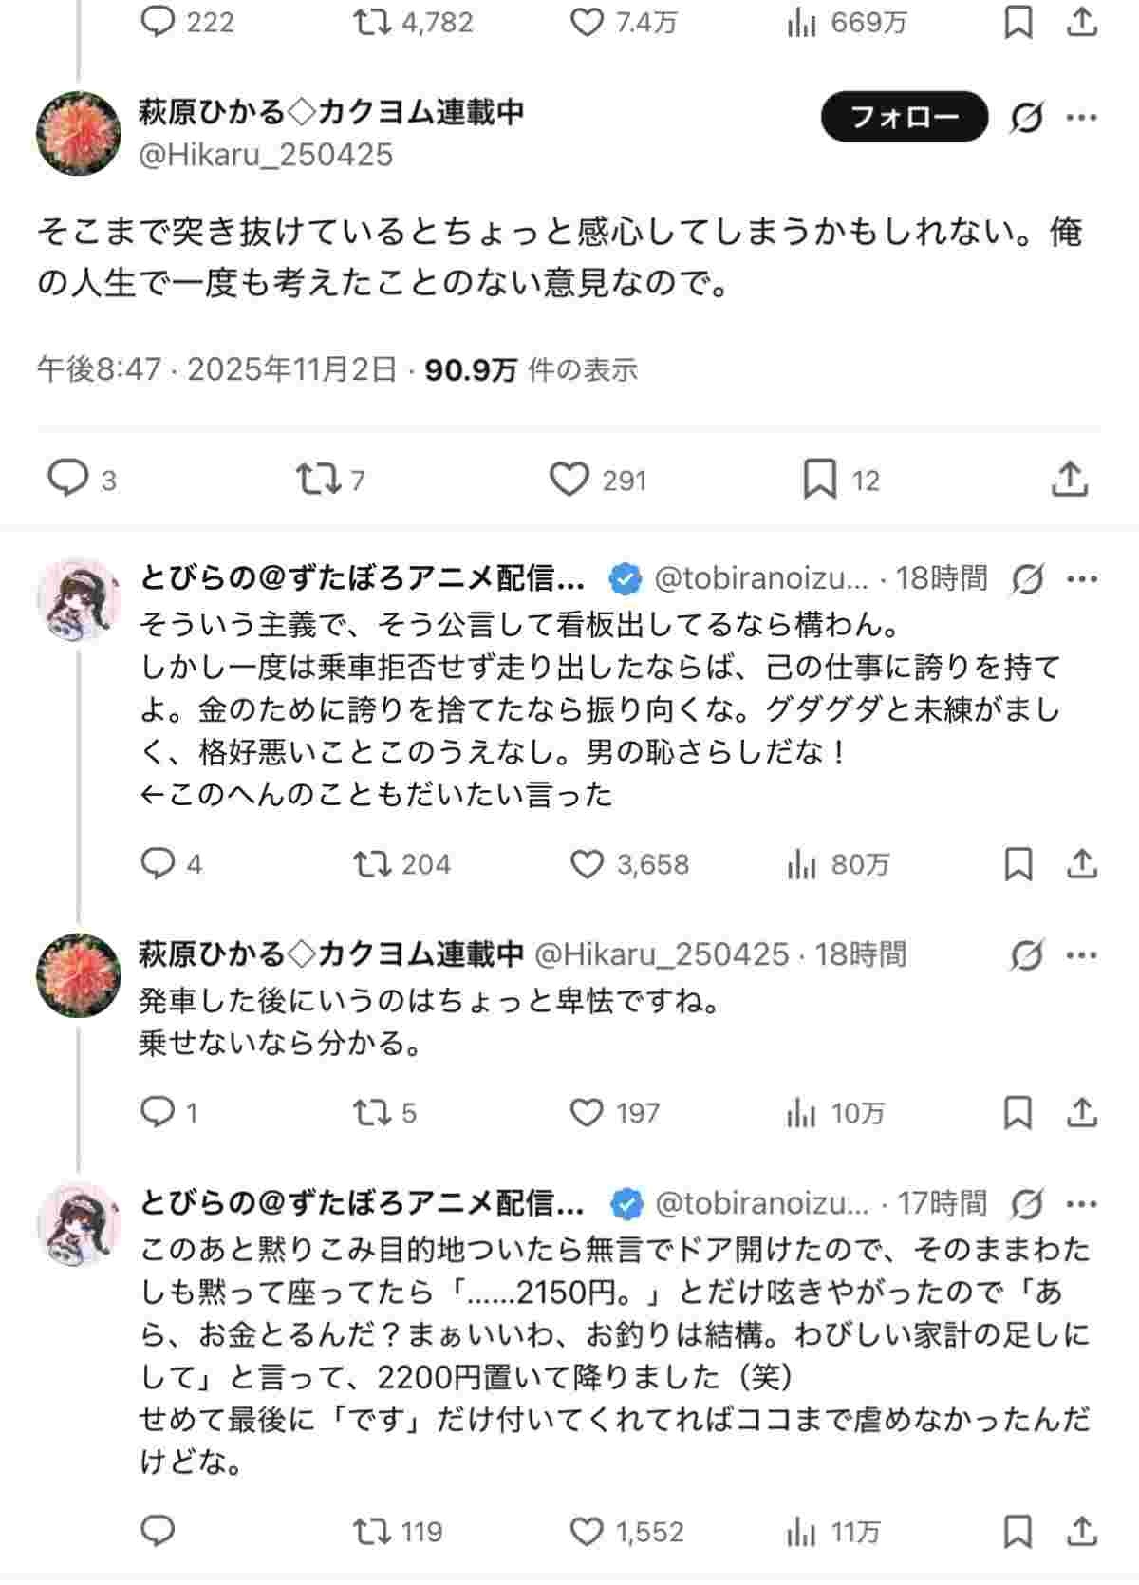The width and height of the screenshot is (1139, 1585).
Task: Open more menu on 17時間 reply
Action: [x=1082, y=1203]
